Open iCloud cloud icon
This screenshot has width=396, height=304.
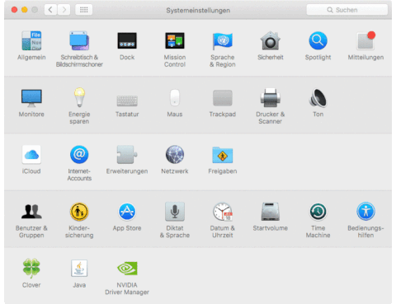(x=31, y=155)
